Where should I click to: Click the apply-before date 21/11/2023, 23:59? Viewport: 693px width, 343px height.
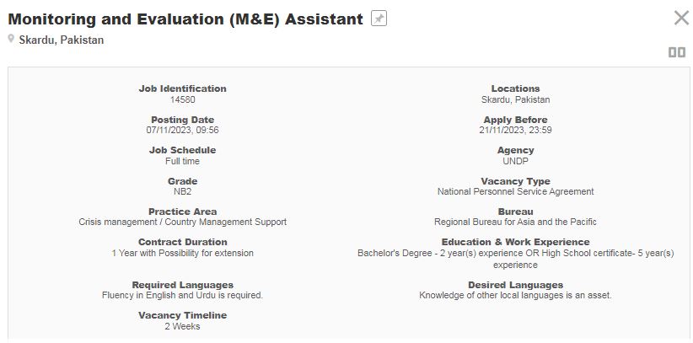[515, 130]
